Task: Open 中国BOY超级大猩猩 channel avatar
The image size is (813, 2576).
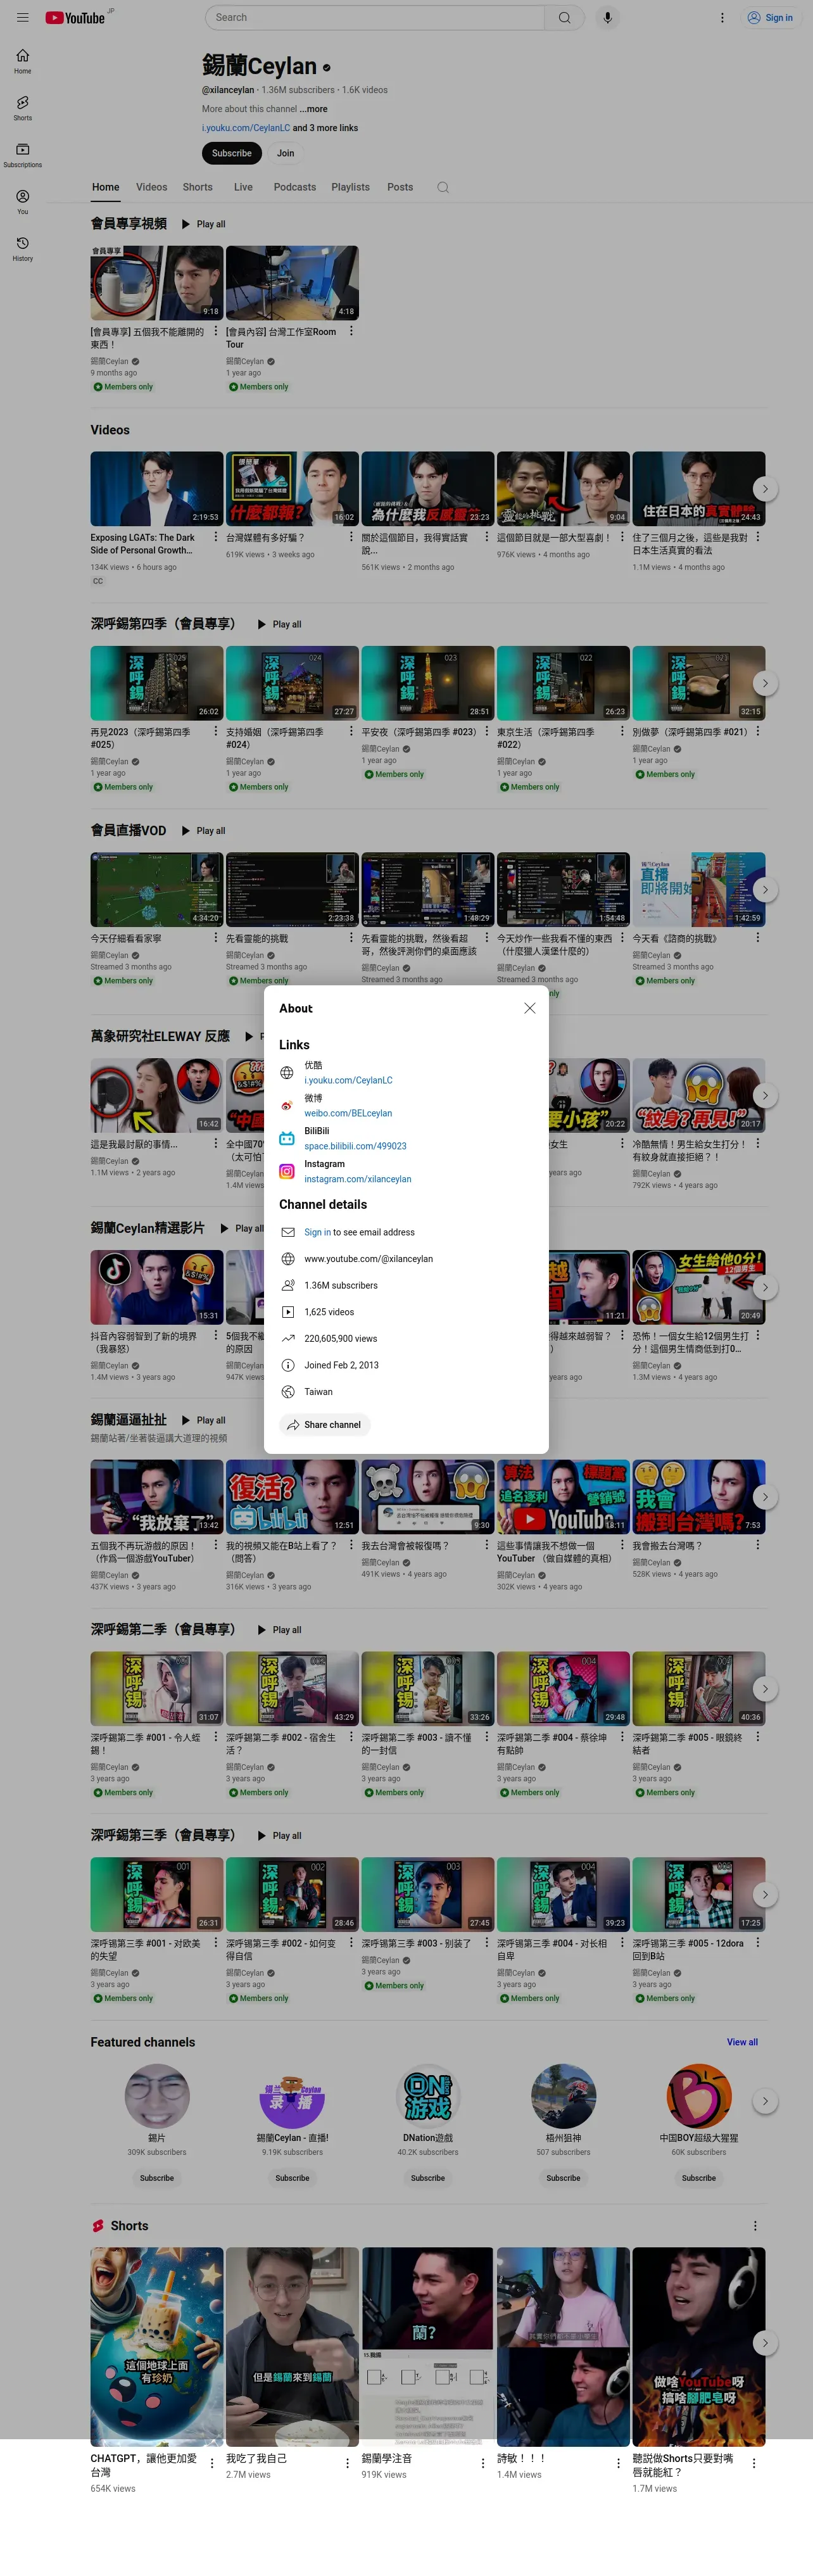Action: (x=699, y=2097)
